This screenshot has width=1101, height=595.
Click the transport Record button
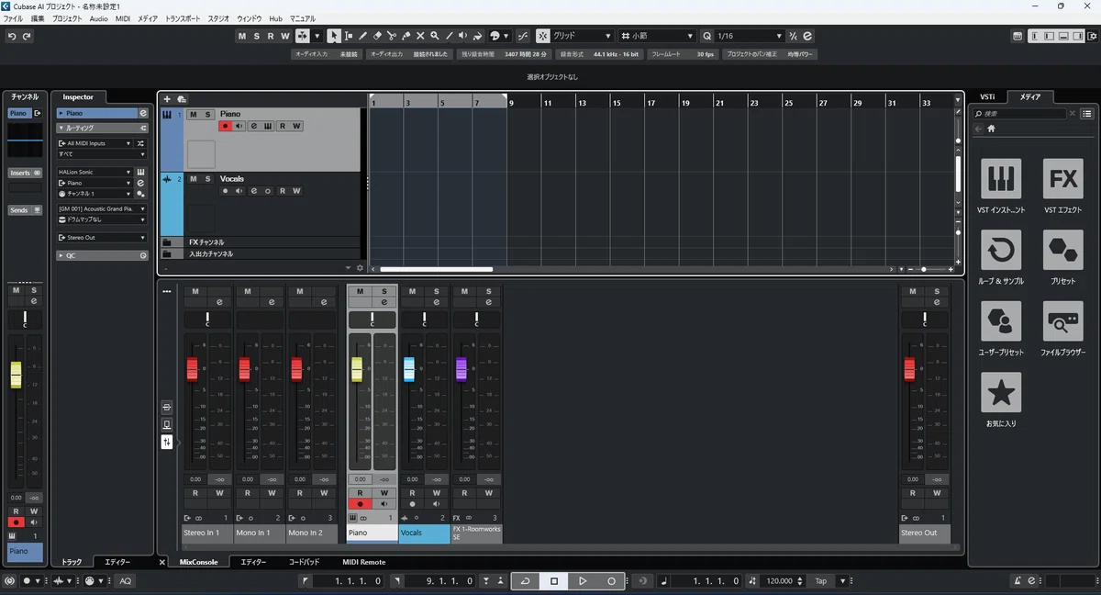pos(611,580)
